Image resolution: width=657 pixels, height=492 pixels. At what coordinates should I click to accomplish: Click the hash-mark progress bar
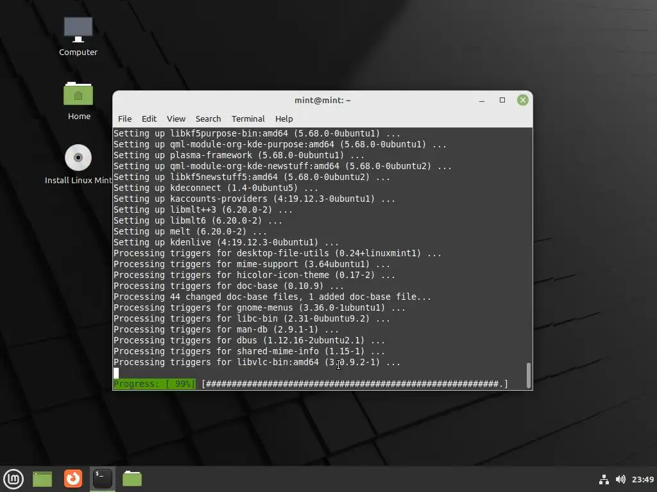pyautogui.click(x=354, y=384)
